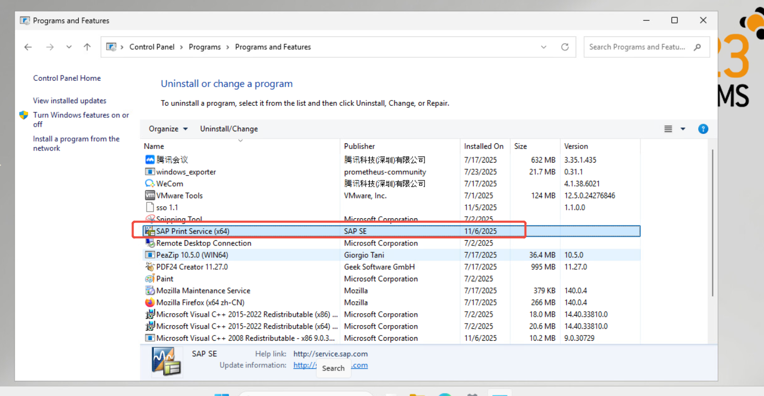764x396 pixels.
Task: Click Uninstall/Change in the toolbar
Action: pyautogui.click(x=229, y=129)
